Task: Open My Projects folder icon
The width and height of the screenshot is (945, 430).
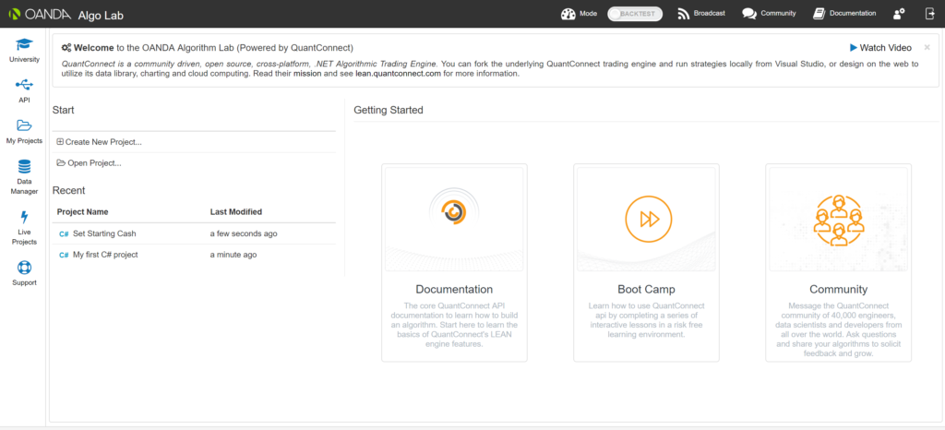Action: (x=24, y=126)
